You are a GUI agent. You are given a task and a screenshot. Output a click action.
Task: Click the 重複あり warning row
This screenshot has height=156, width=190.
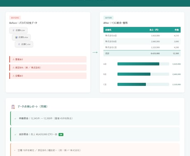pos(48,60)
